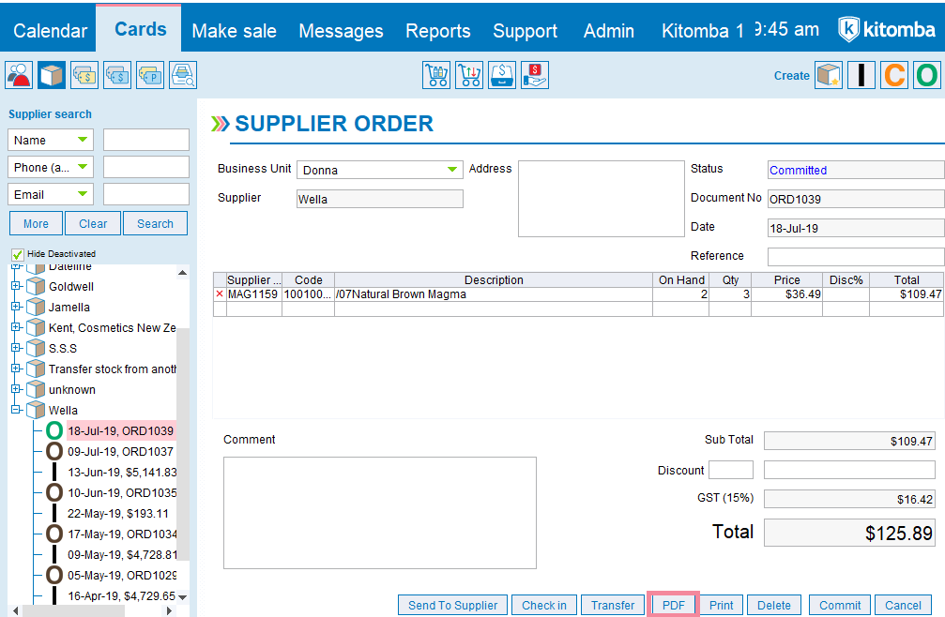The width and height of the screenshot is (945, 617).
Task: Click the Transfer button
Action: (613, 605)
